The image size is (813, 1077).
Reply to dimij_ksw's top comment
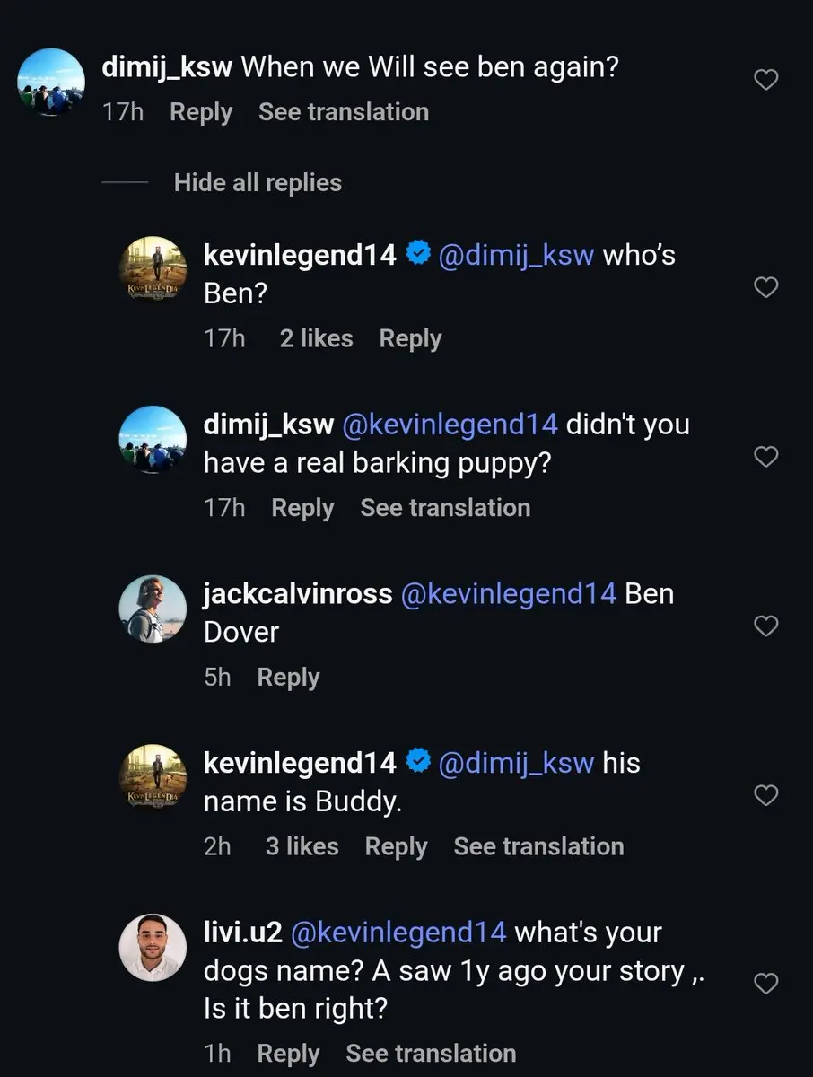(x=201, y=112)
